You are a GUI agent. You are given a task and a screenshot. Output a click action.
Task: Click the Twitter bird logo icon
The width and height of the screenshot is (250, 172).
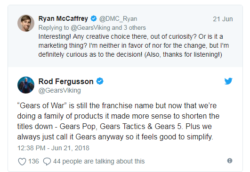click(228, 81)
